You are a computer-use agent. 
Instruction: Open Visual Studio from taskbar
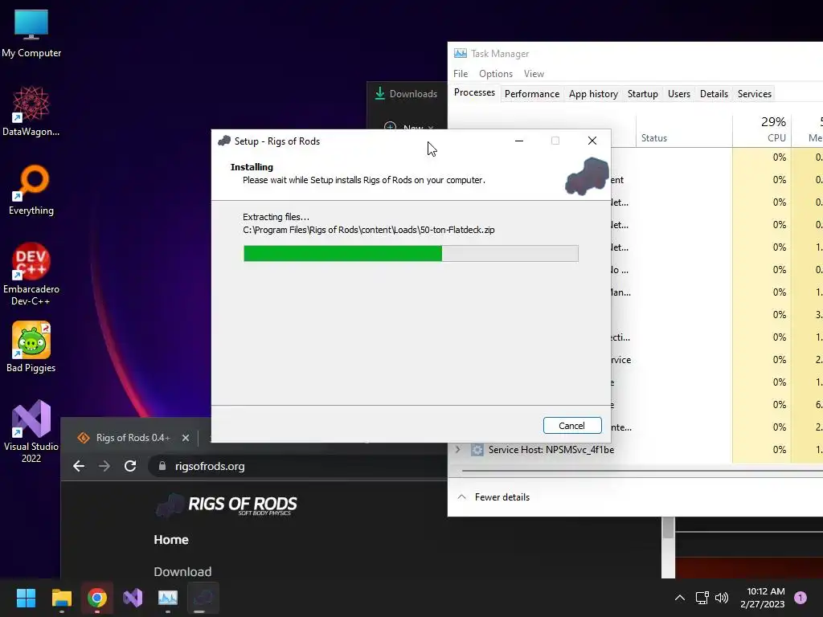pos(133,598)
